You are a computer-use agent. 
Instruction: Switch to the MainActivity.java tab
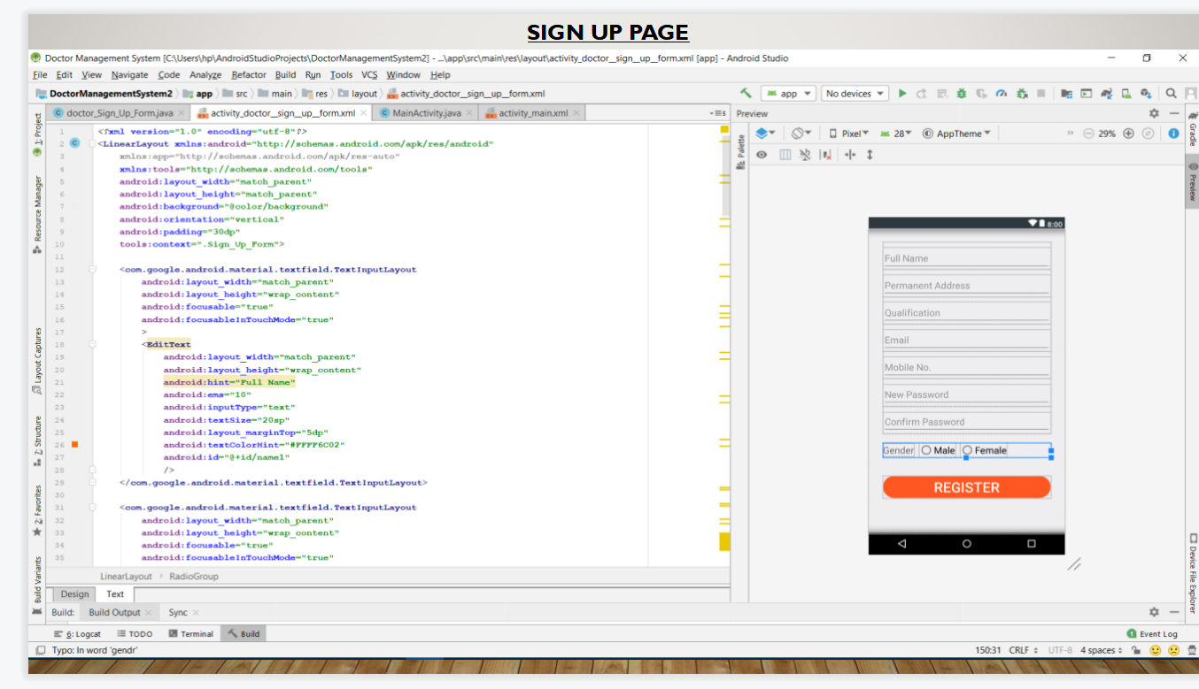click(420, 113)
